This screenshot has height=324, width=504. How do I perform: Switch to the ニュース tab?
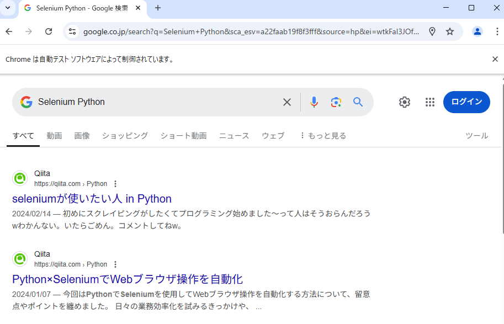[x=234, y=136]
